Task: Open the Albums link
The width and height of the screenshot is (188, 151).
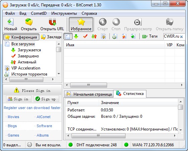Action: [x=43, y=135]
